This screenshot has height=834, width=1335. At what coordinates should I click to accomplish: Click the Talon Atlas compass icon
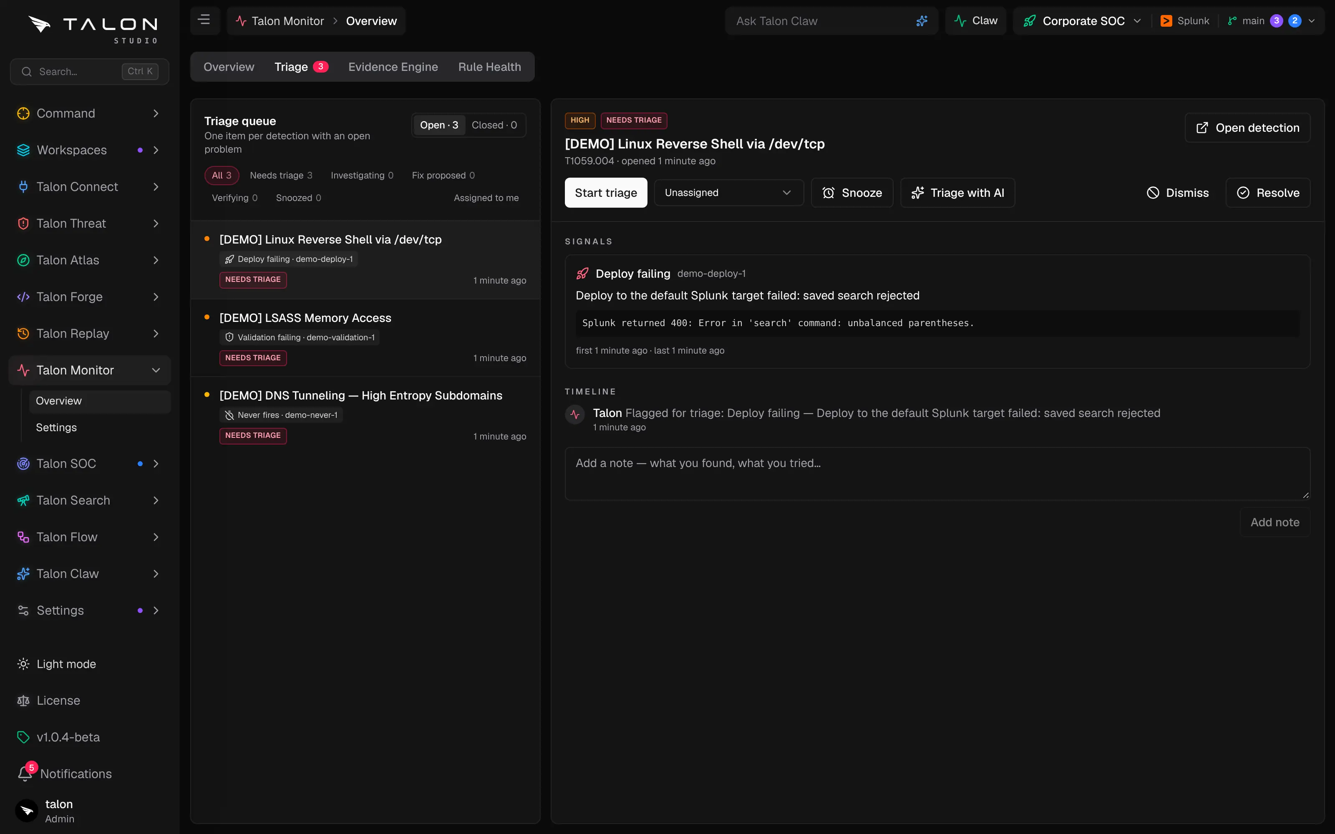23,260
